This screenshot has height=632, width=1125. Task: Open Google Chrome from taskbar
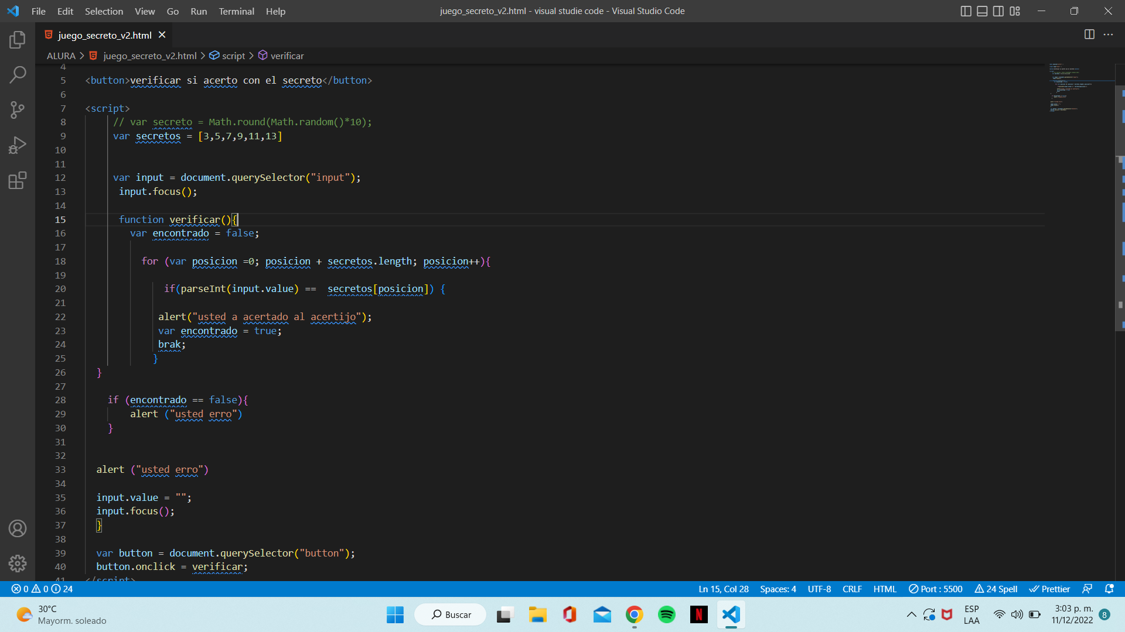point(634,614)
